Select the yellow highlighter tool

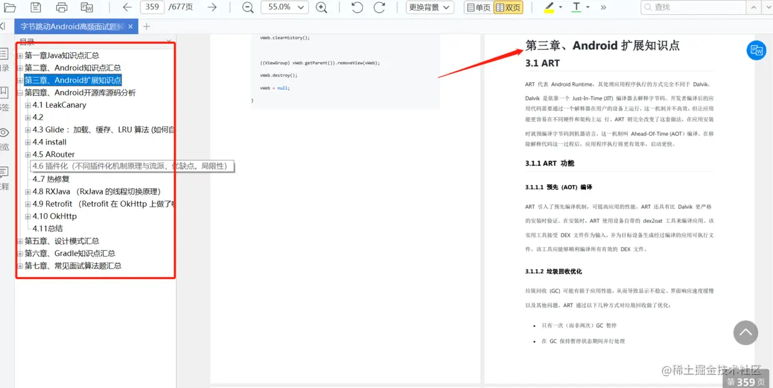coord(549,7)
